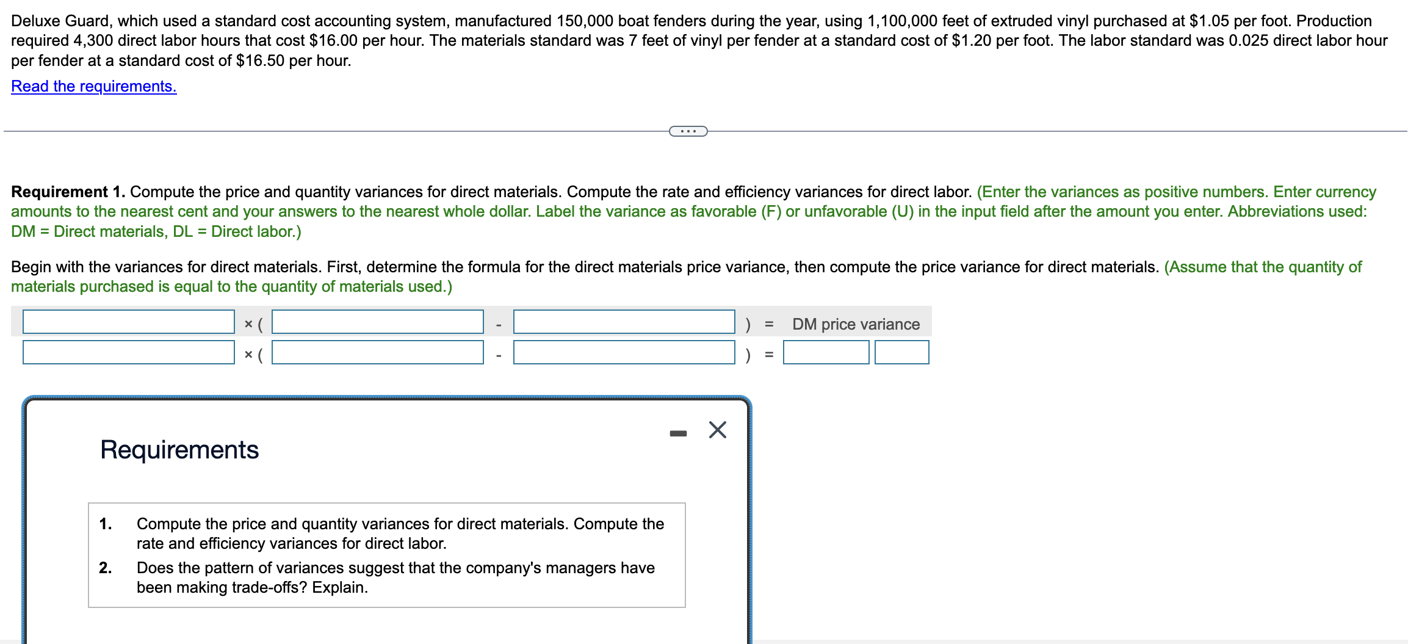Close the Requirements popup window
This screenshot has width=1408, height=644.
pyautogui.click(x=717, y=429)
